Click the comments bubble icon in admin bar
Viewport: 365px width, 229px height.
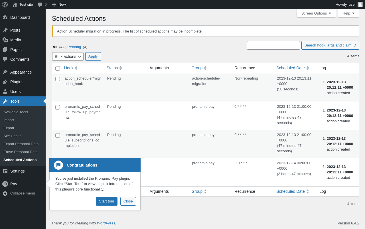(x=40, y=5)
